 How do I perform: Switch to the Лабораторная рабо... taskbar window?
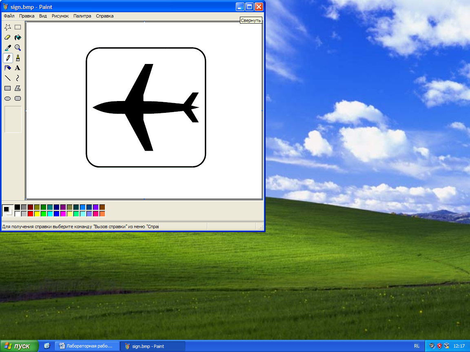pos(87,346)
